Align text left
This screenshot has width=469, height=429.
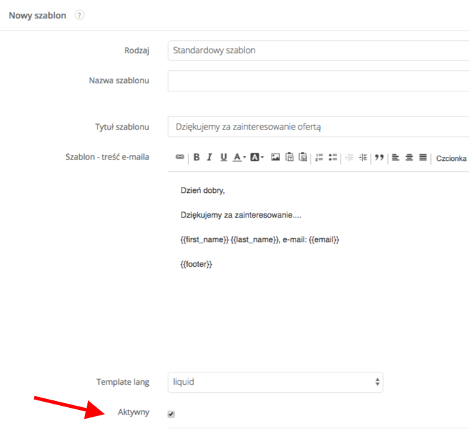[395, 157]
